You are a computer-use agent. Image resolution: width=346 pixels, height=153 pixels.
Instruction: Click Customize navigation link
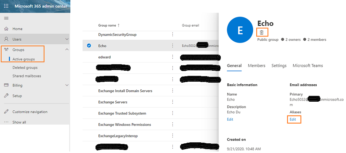click(x=30, y=112)
